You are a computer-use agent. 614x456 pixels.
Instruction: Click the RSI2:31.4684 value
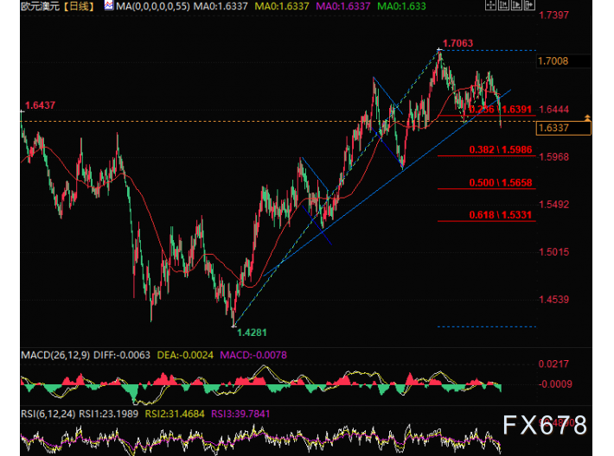click(175, 414)
